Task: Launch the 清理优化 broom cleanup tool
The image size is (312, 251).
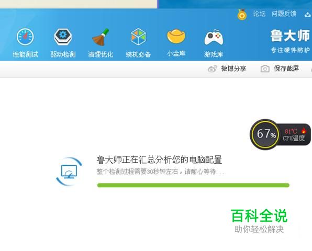Action: (101, 43)
